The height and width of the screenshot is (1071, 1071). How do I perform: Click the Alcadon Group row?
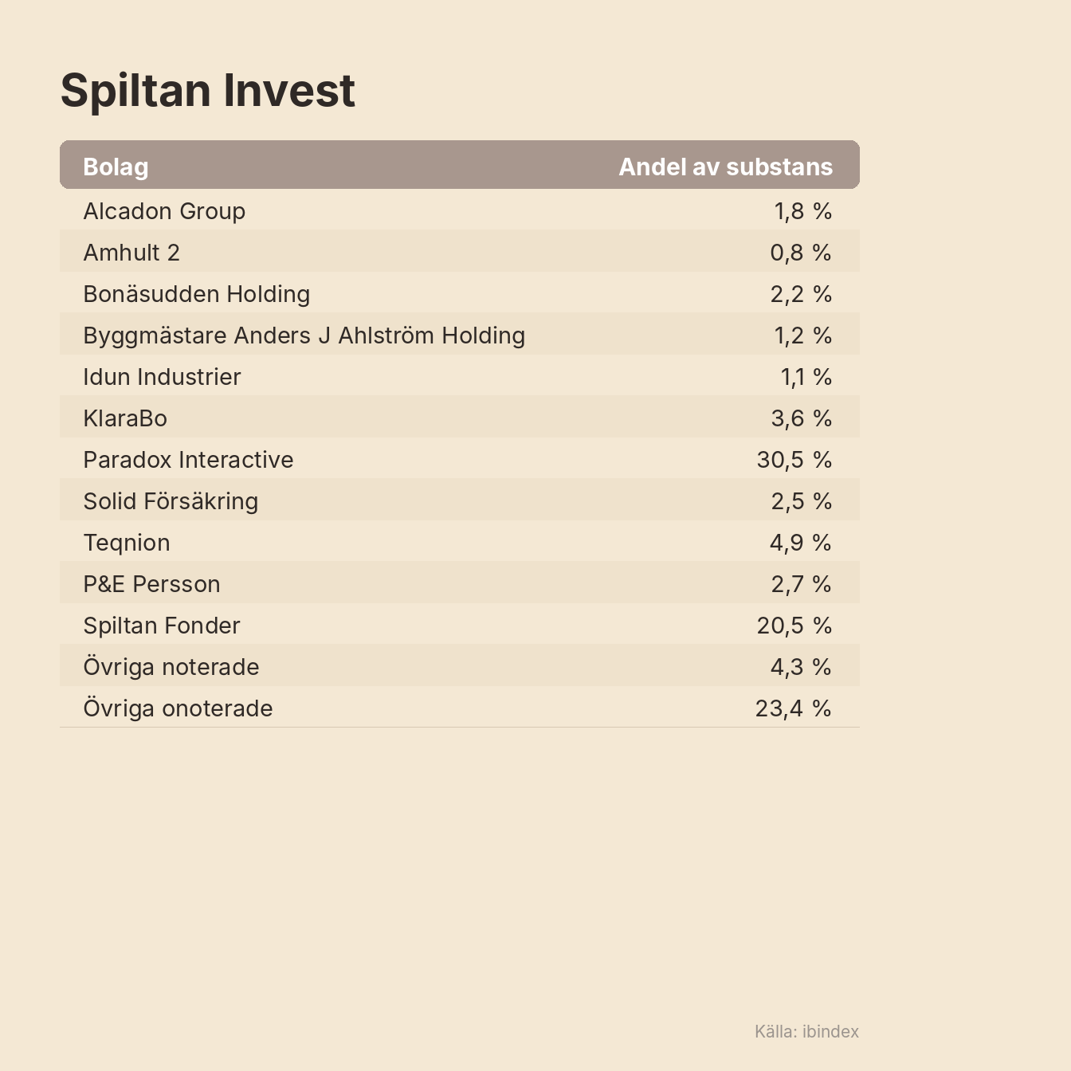(460, 211)
